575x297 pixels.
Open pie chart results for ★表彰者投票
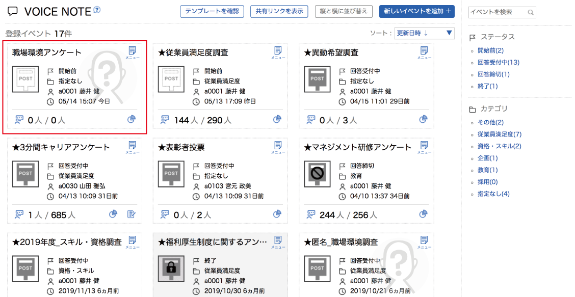[x=277, y=214]
